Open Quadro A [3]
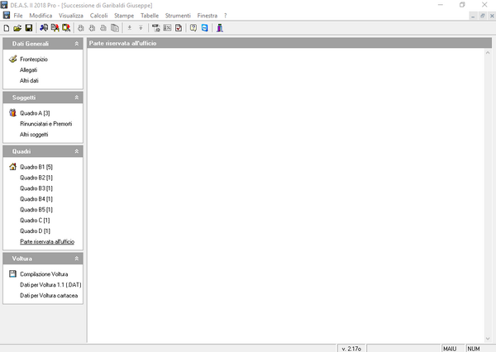496x352 pixels. [x=35, y=113]
